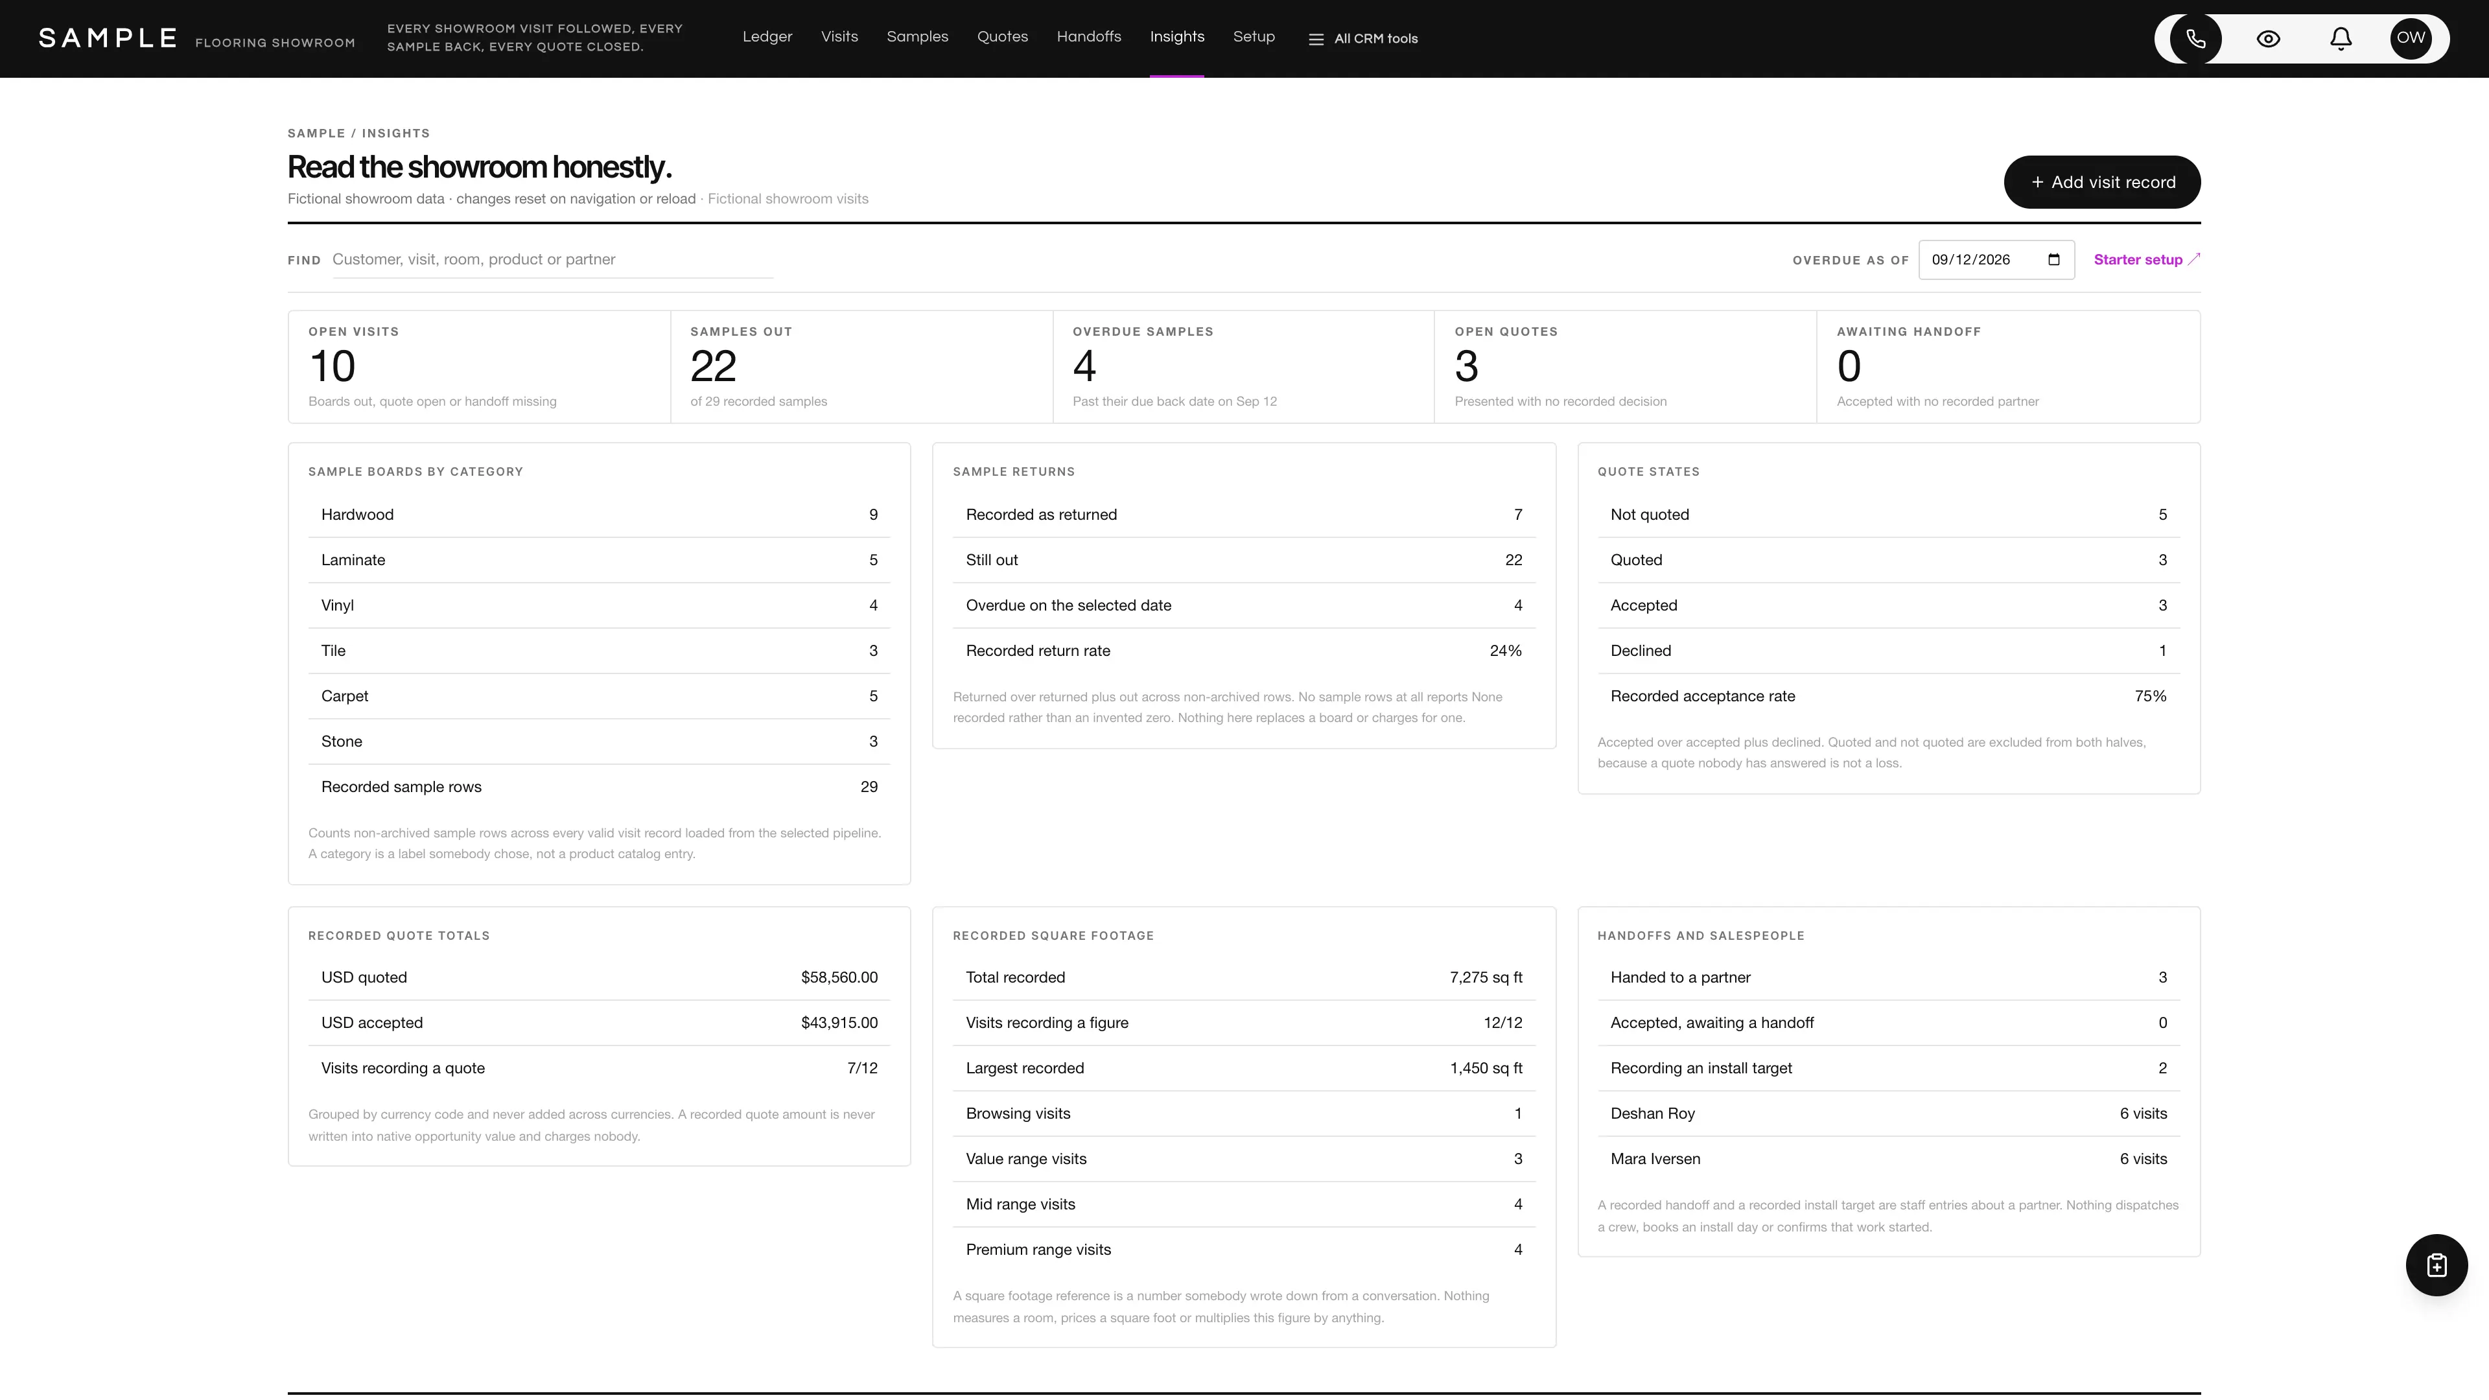Switch to the Samples tab
Screen dimensions: 2489x1400
(x=917, y=37)
